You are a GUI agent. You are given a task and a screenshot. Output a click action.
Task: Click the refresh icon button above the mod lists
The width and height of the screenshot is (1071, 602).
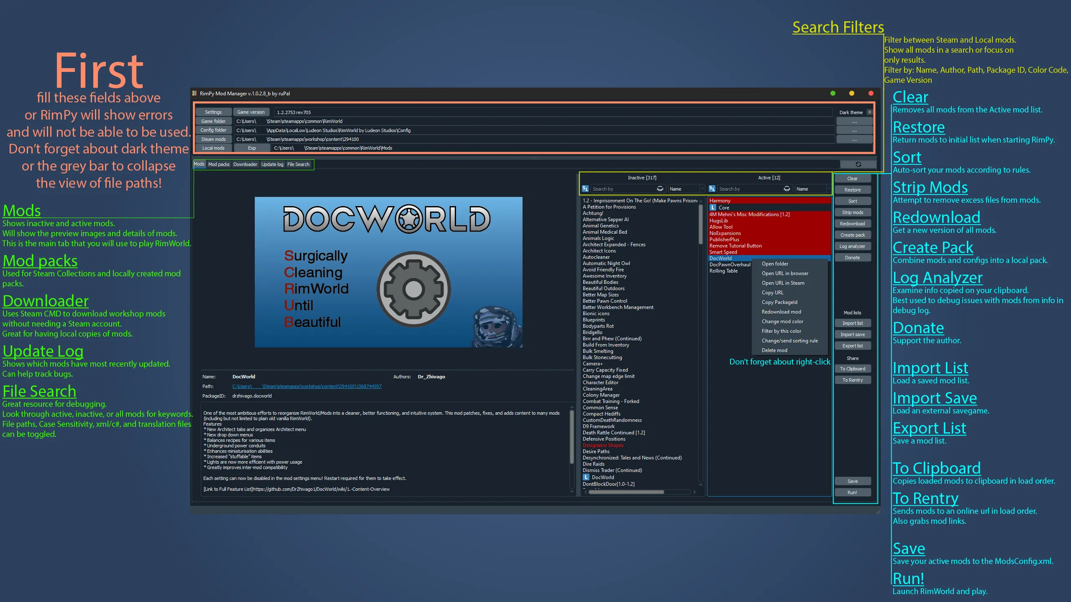click(x=858, y=164)
